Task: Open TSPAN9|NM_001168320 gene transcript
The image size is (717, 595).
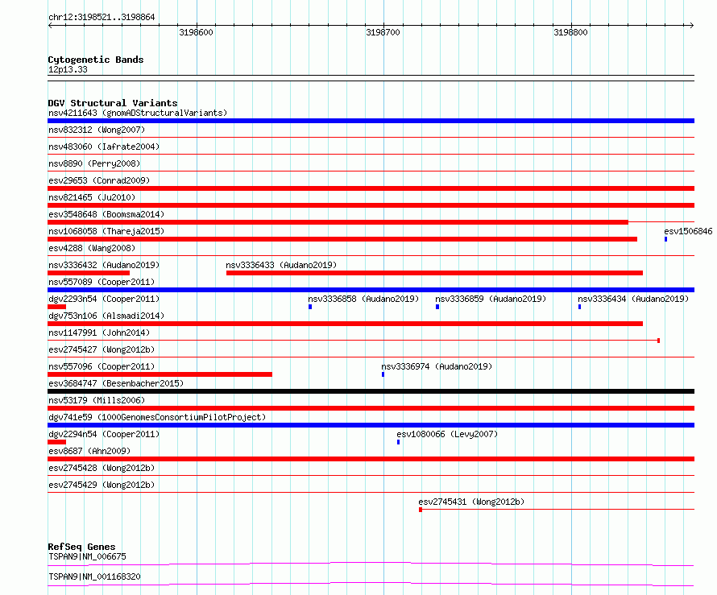Action: (94, 576)
